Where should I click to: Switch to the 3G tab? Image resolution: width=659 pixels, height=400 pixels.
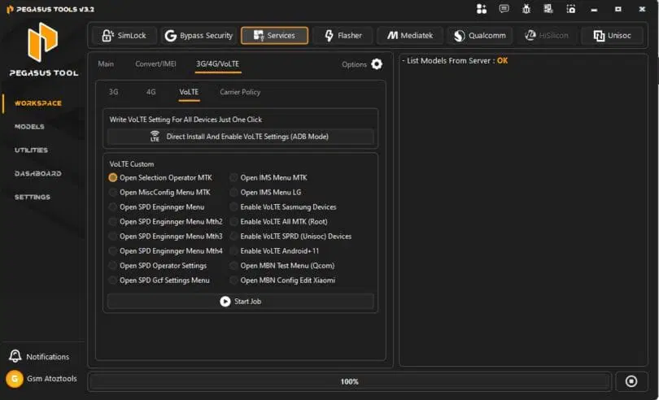pyautogui.click(x=113, y=92)
